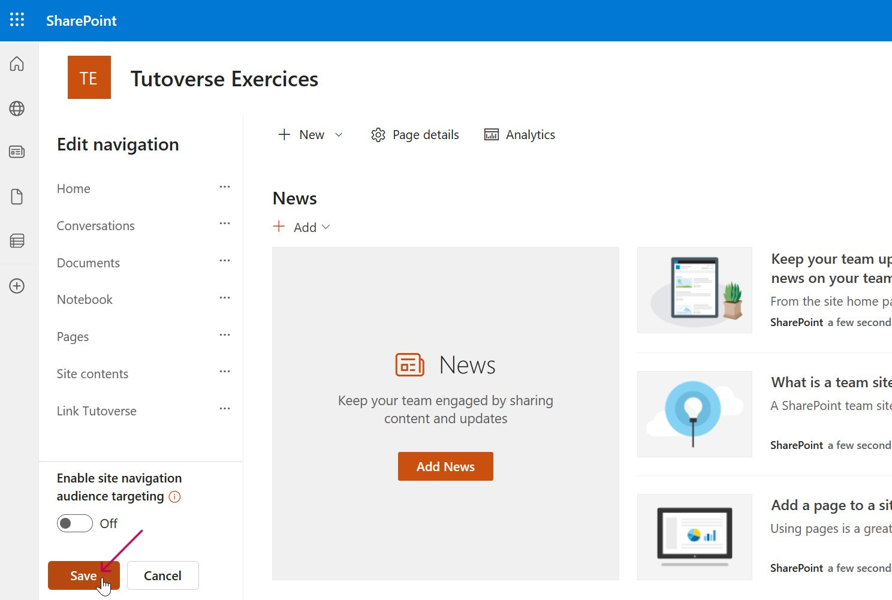Open My lists icon in left rail
The image size is (892, 600).
point(17,241)
